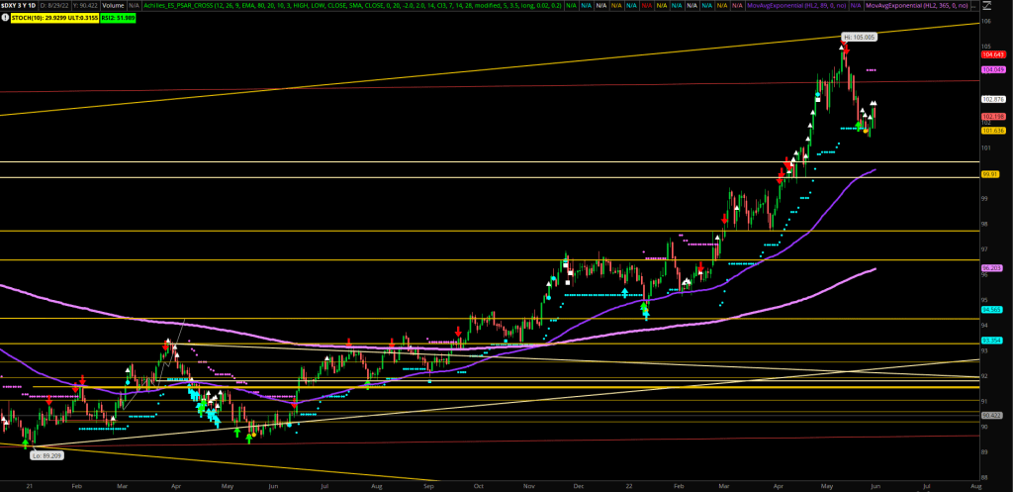Click the red 104.643 price axis tag

tap(992, 54)
